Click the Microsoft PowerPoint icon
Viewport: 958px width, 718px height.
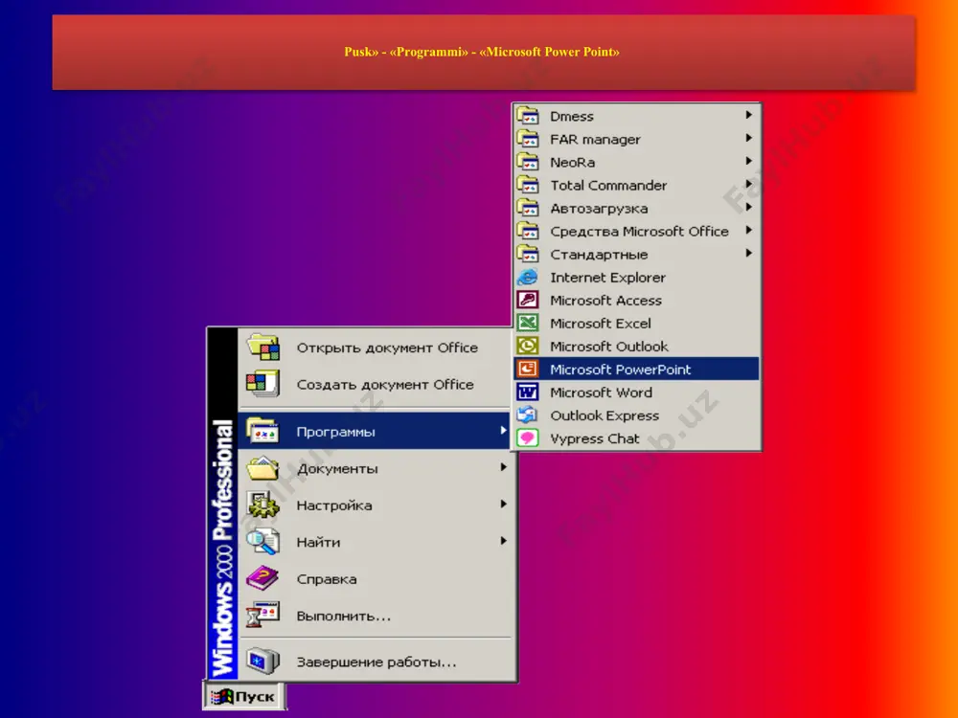pyautogui.click(x=528, y=369)
